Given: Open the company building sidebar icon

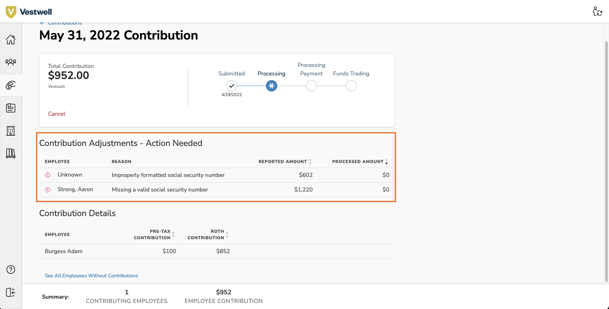Looking at the screenshot, I should [x=11, y=131].
